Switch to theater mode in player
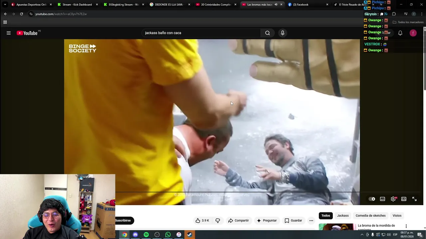The height and width of the screenshot is (239, 426). coord(404,199)
